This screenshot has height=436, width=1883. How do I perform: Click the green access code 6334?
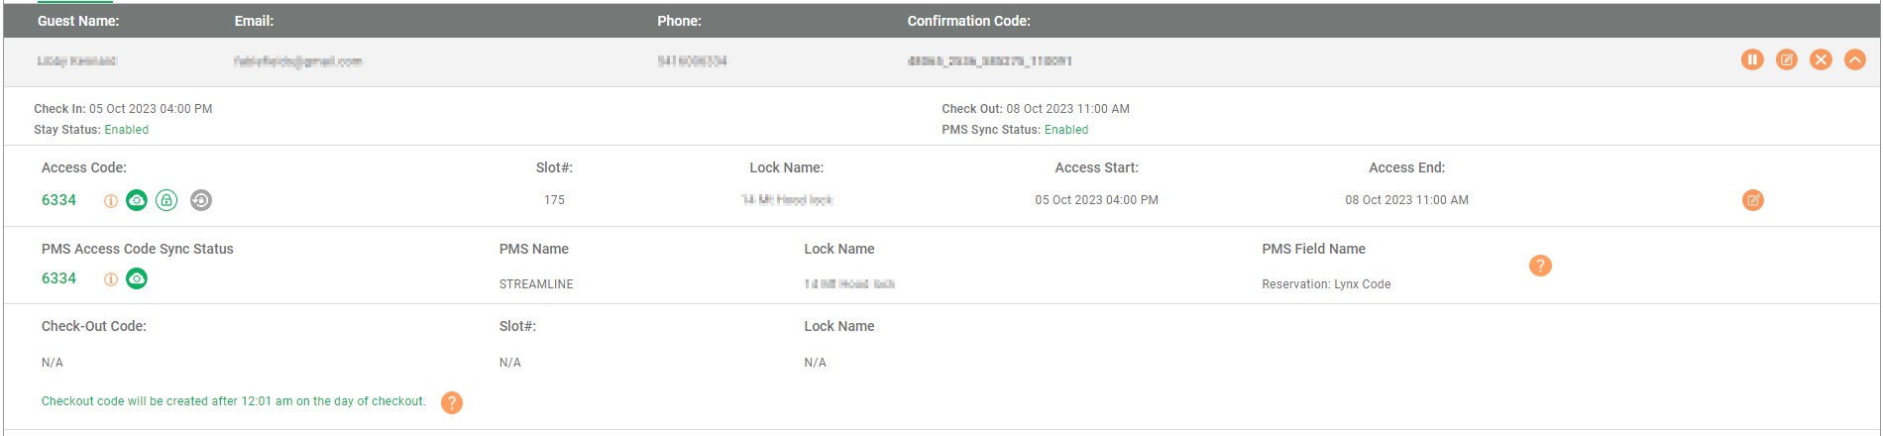(58, 200)
